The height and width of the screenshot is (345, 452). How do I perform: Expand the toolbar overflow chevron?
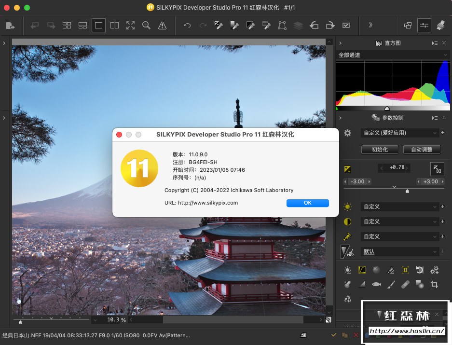[370, 26]
